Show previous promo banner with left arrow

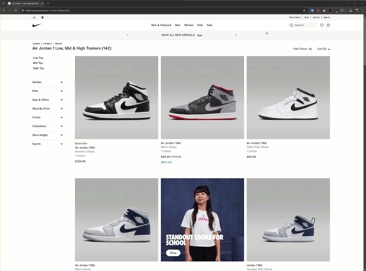point(128,35)
